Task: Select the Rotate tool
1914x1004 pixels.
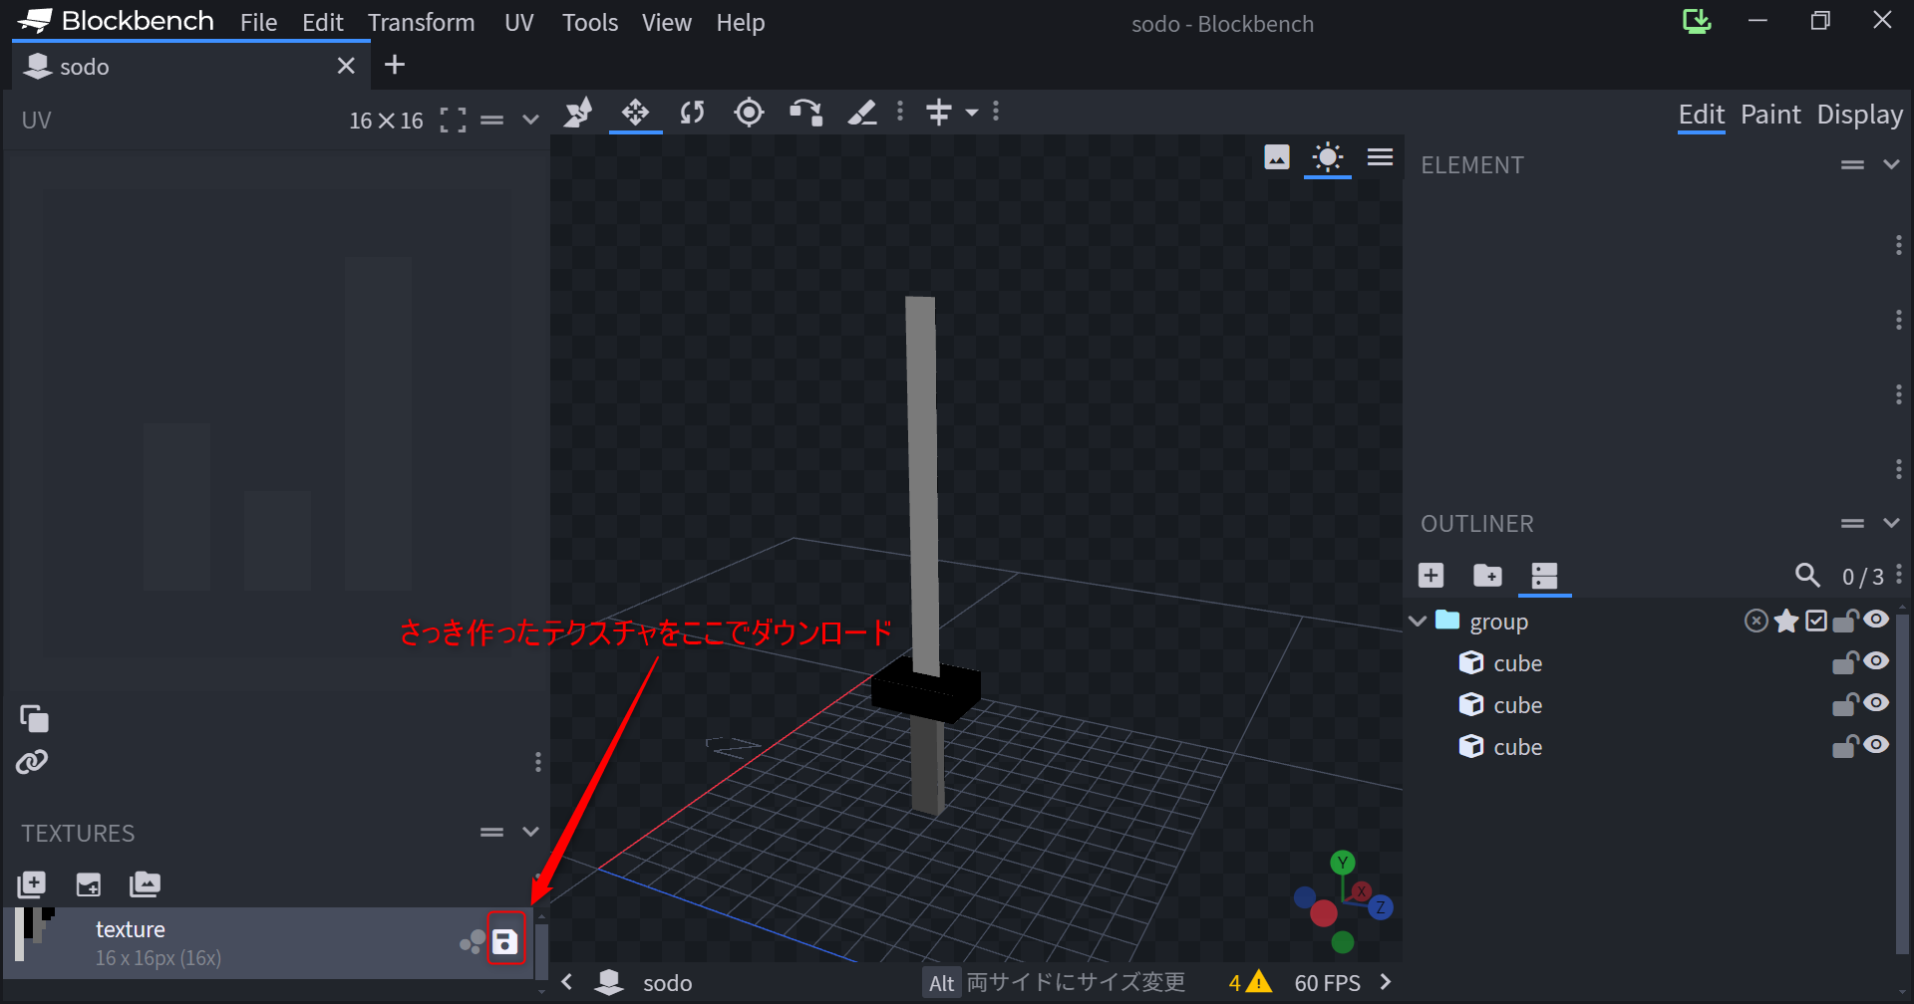Action: point(692,112)
